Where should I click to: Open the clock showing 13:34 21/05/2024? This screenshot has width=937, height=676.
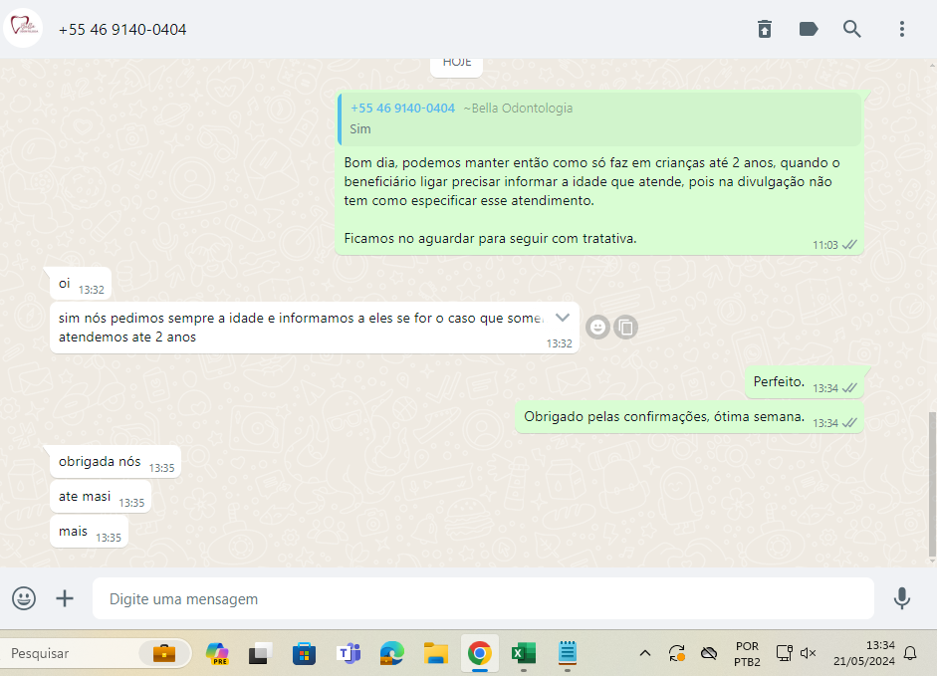pos(864,653)
